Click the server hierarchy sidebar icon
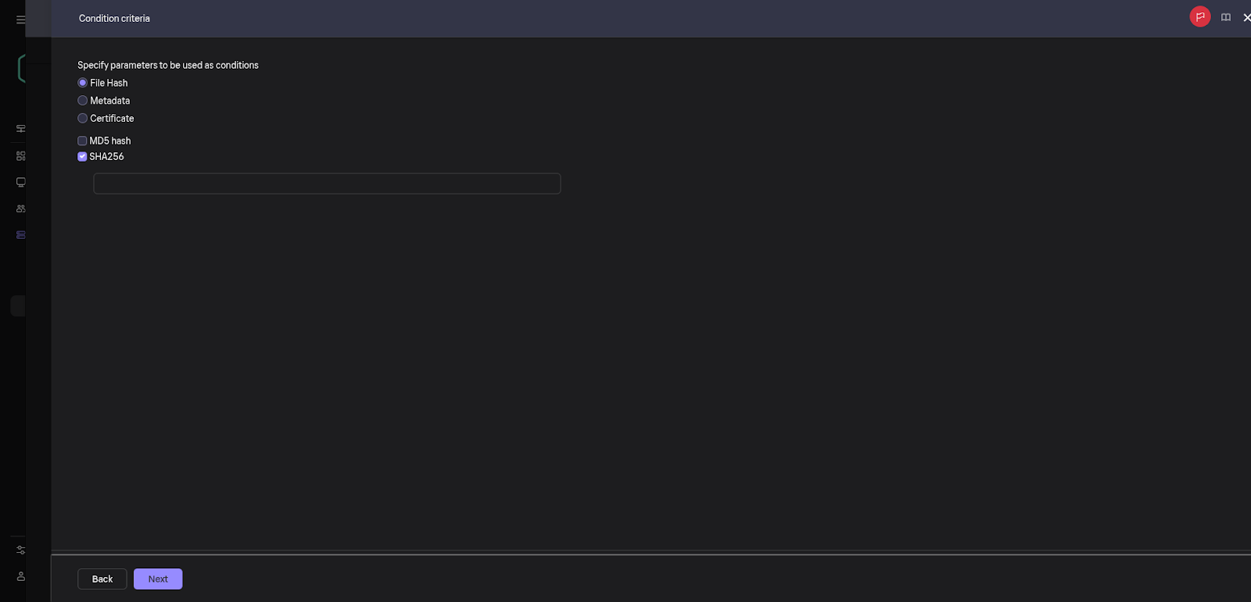Screen dimensions: 1251x602 click(x=21, y=129)
